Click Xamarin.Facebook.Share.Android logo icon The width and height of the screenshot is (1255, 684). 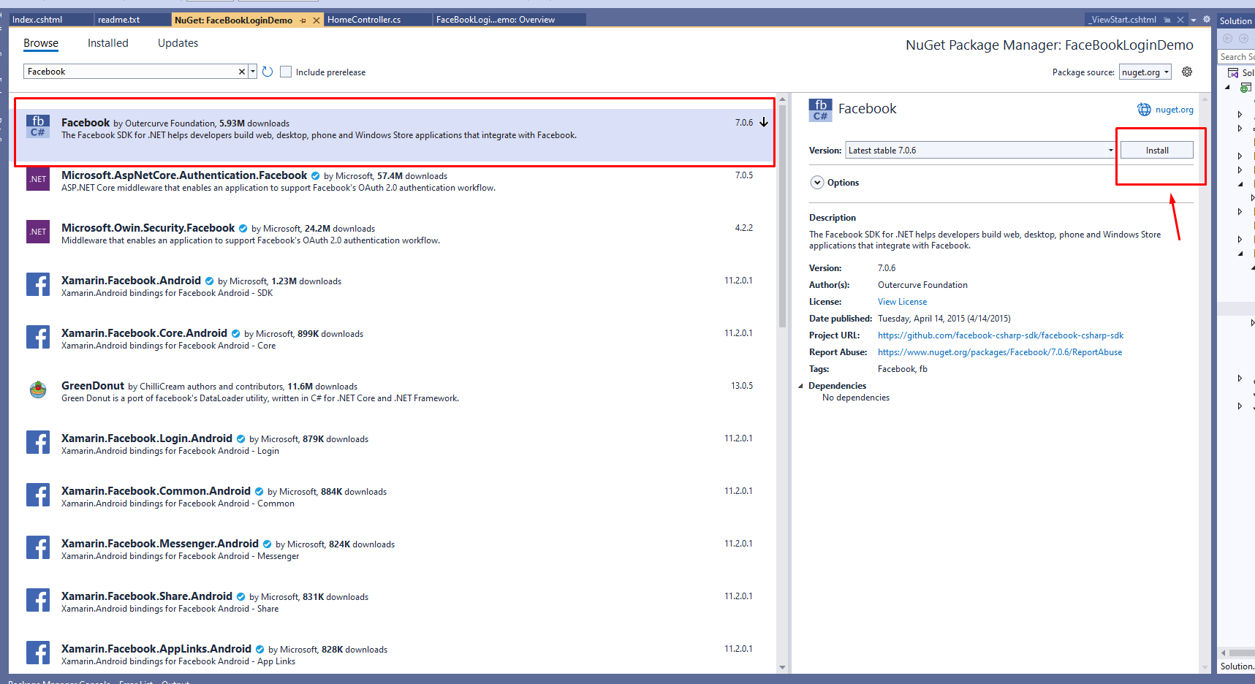38,600
